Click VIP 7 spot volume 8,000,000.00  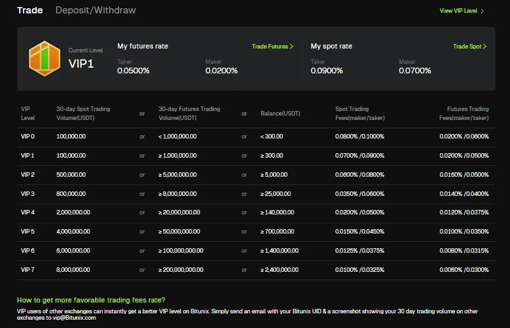73,270
